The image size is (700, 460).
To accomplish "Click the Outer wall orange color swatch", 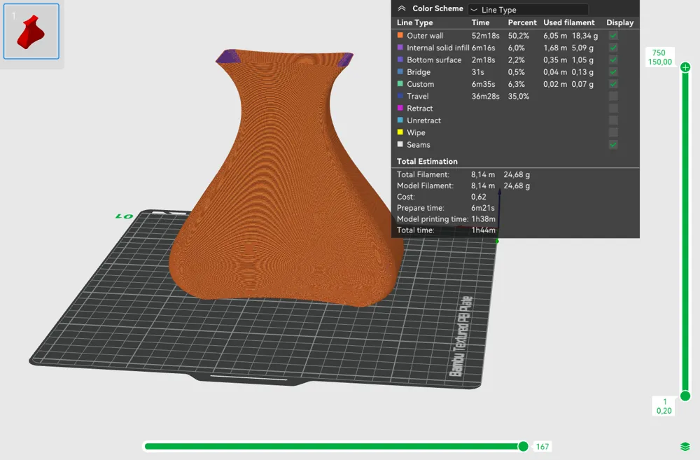I will click(x=400, y=35).
